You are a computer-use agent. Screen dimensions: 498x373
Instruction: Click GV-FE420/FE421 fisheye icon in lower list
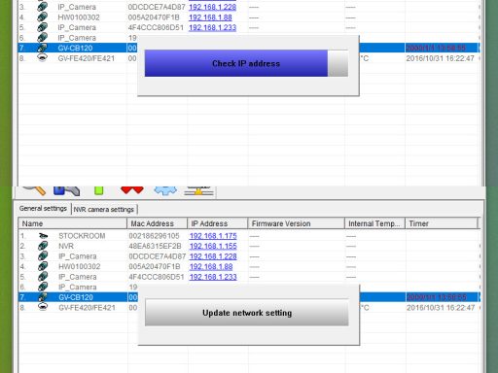43,307
